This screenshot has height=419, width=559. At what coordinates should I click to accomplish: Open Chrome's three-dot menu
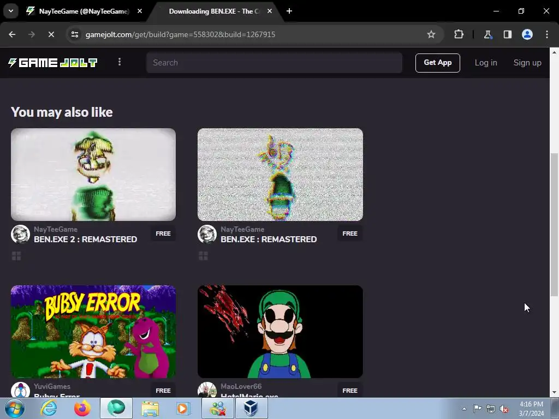[x=547, y=34]
